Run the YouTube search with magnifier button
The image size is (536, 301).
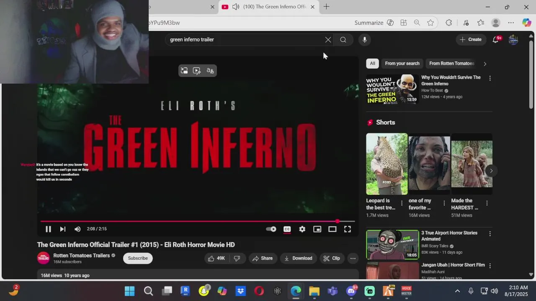click(343, 40)
